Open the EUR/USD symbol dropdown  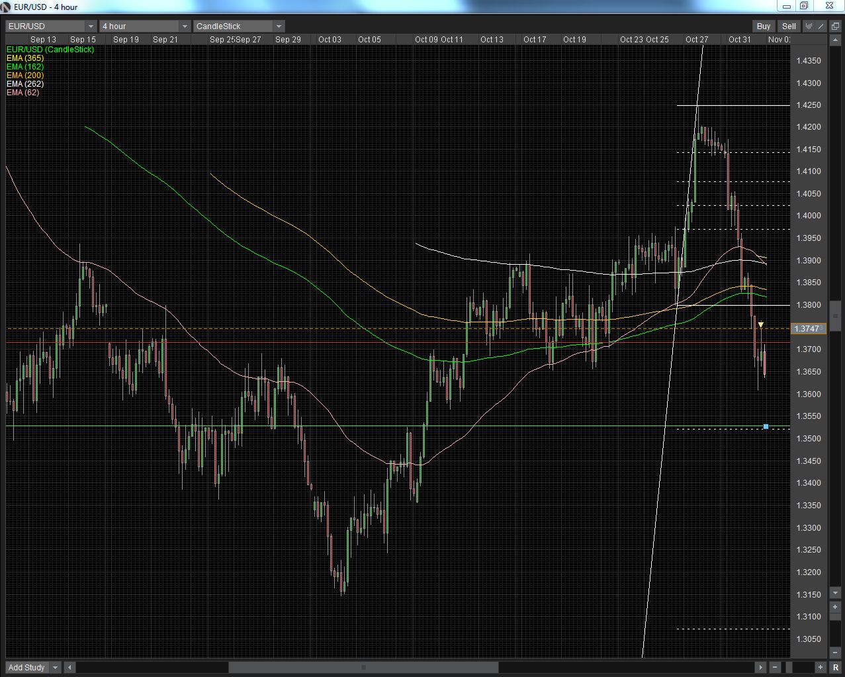[x=52, y=26]
